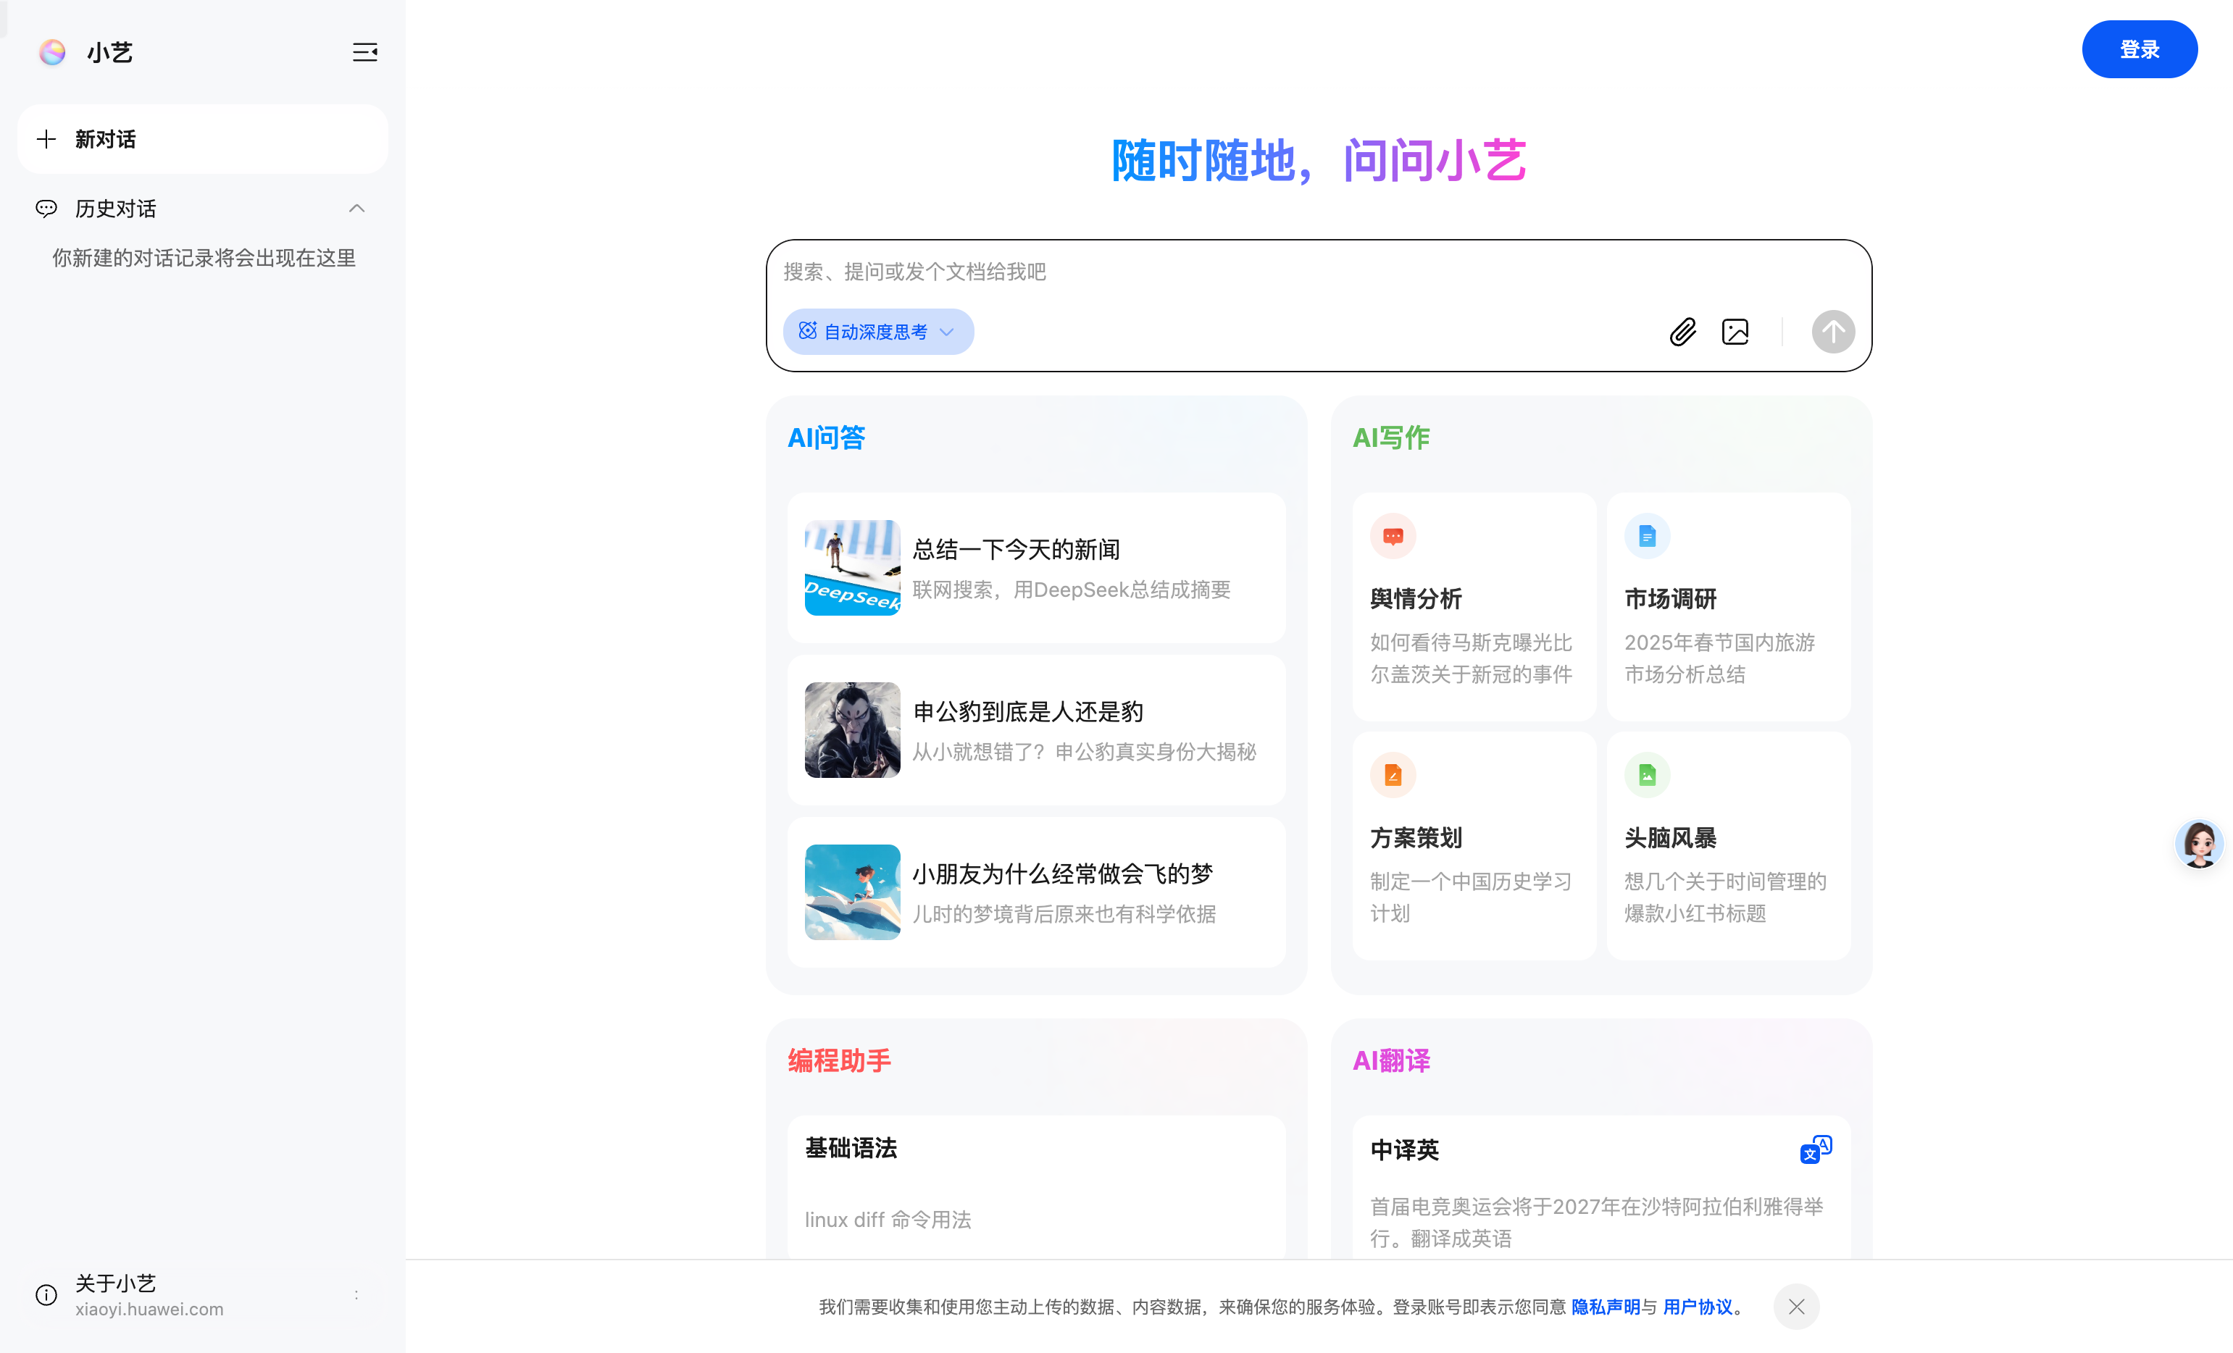2233x1353 pixels.
Task: Click the send arrow icon
Action: click(x=1833, y=332)
